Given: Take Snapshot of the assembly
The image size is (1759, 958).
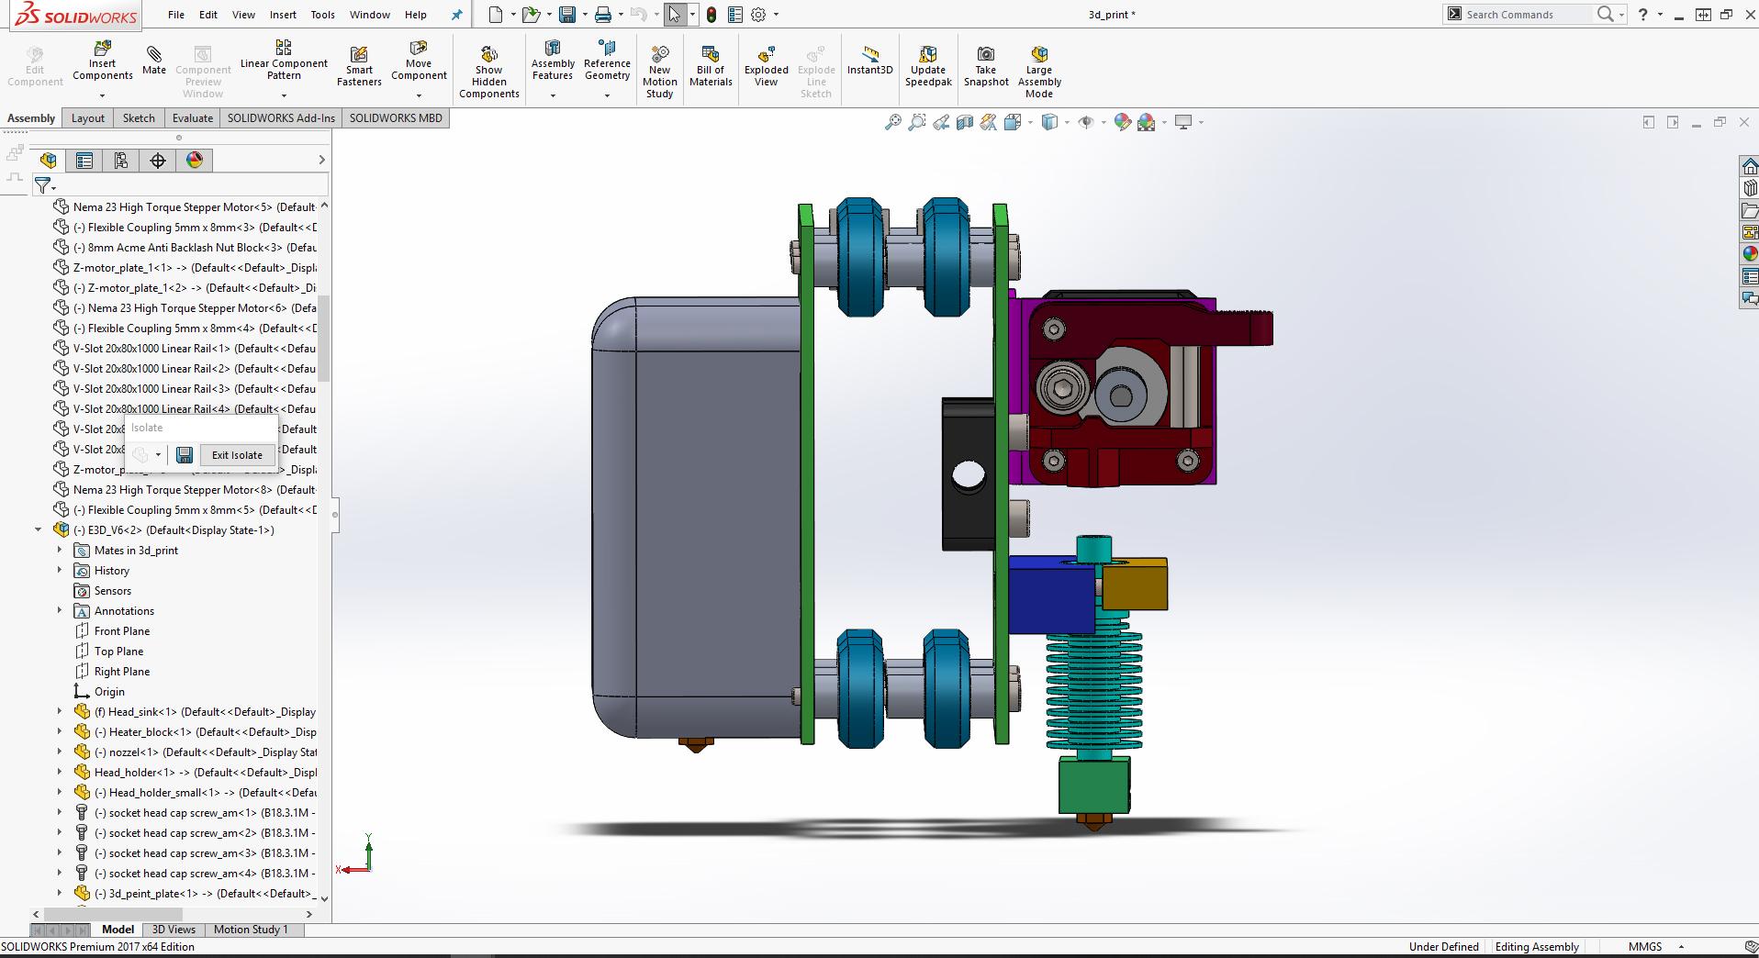Looking at the screenshot, I should pyautogui.click(x=986, y=66).
